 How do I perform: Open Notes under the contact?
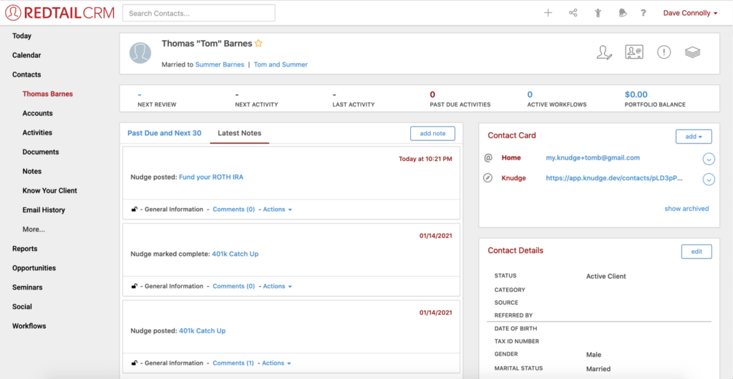pyautogui.click(x=31, y=172)
